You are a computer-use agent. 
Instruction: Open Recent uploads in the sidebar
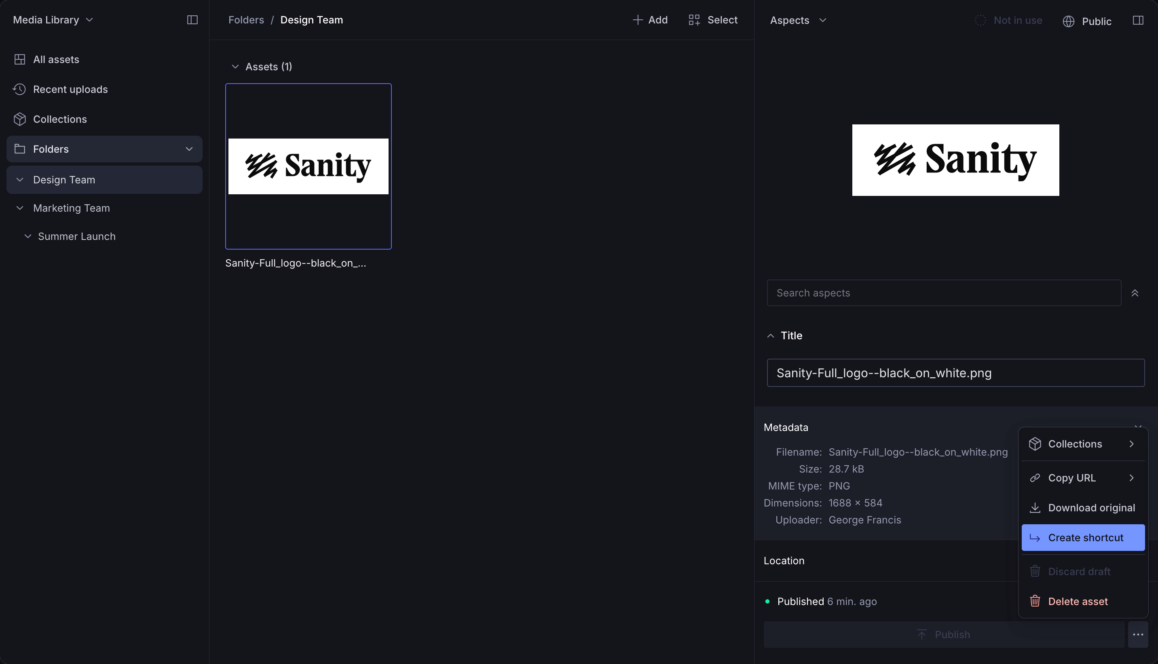(104, 89)
